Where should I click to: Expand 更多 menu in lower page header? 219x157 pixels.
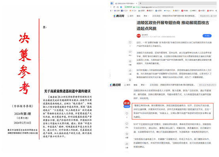(143, 85)
